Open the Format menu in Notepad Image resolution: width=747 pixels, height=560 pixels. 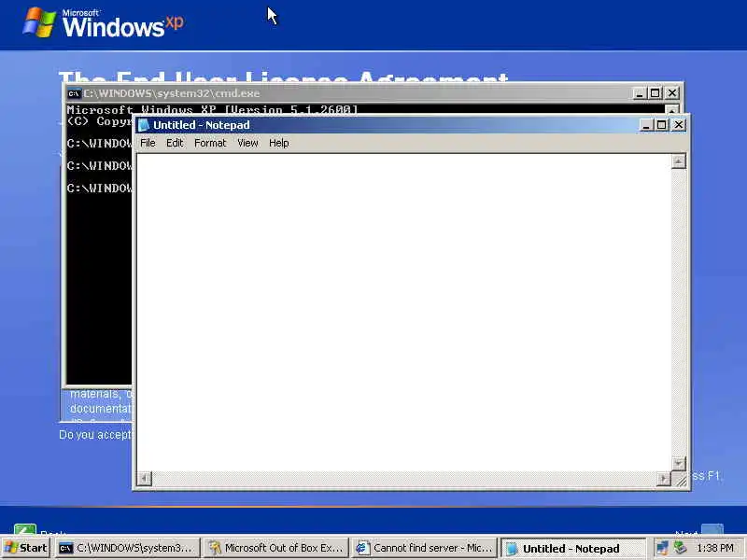210,143
